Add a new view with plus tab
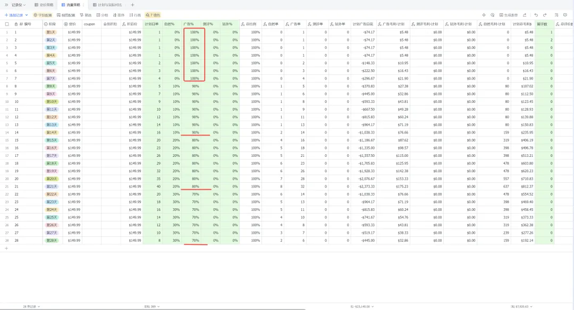Viewport: 574px width, 310px height. (x=132, y=5)
